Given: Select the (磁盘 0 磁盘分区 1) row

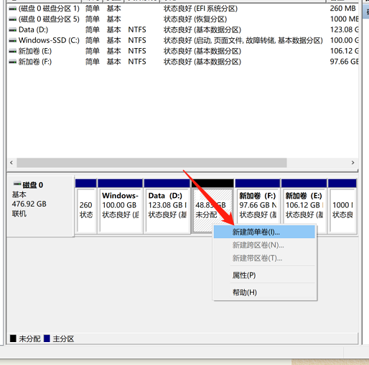Looking at the screenshot, I should click(x=182, y=9).
